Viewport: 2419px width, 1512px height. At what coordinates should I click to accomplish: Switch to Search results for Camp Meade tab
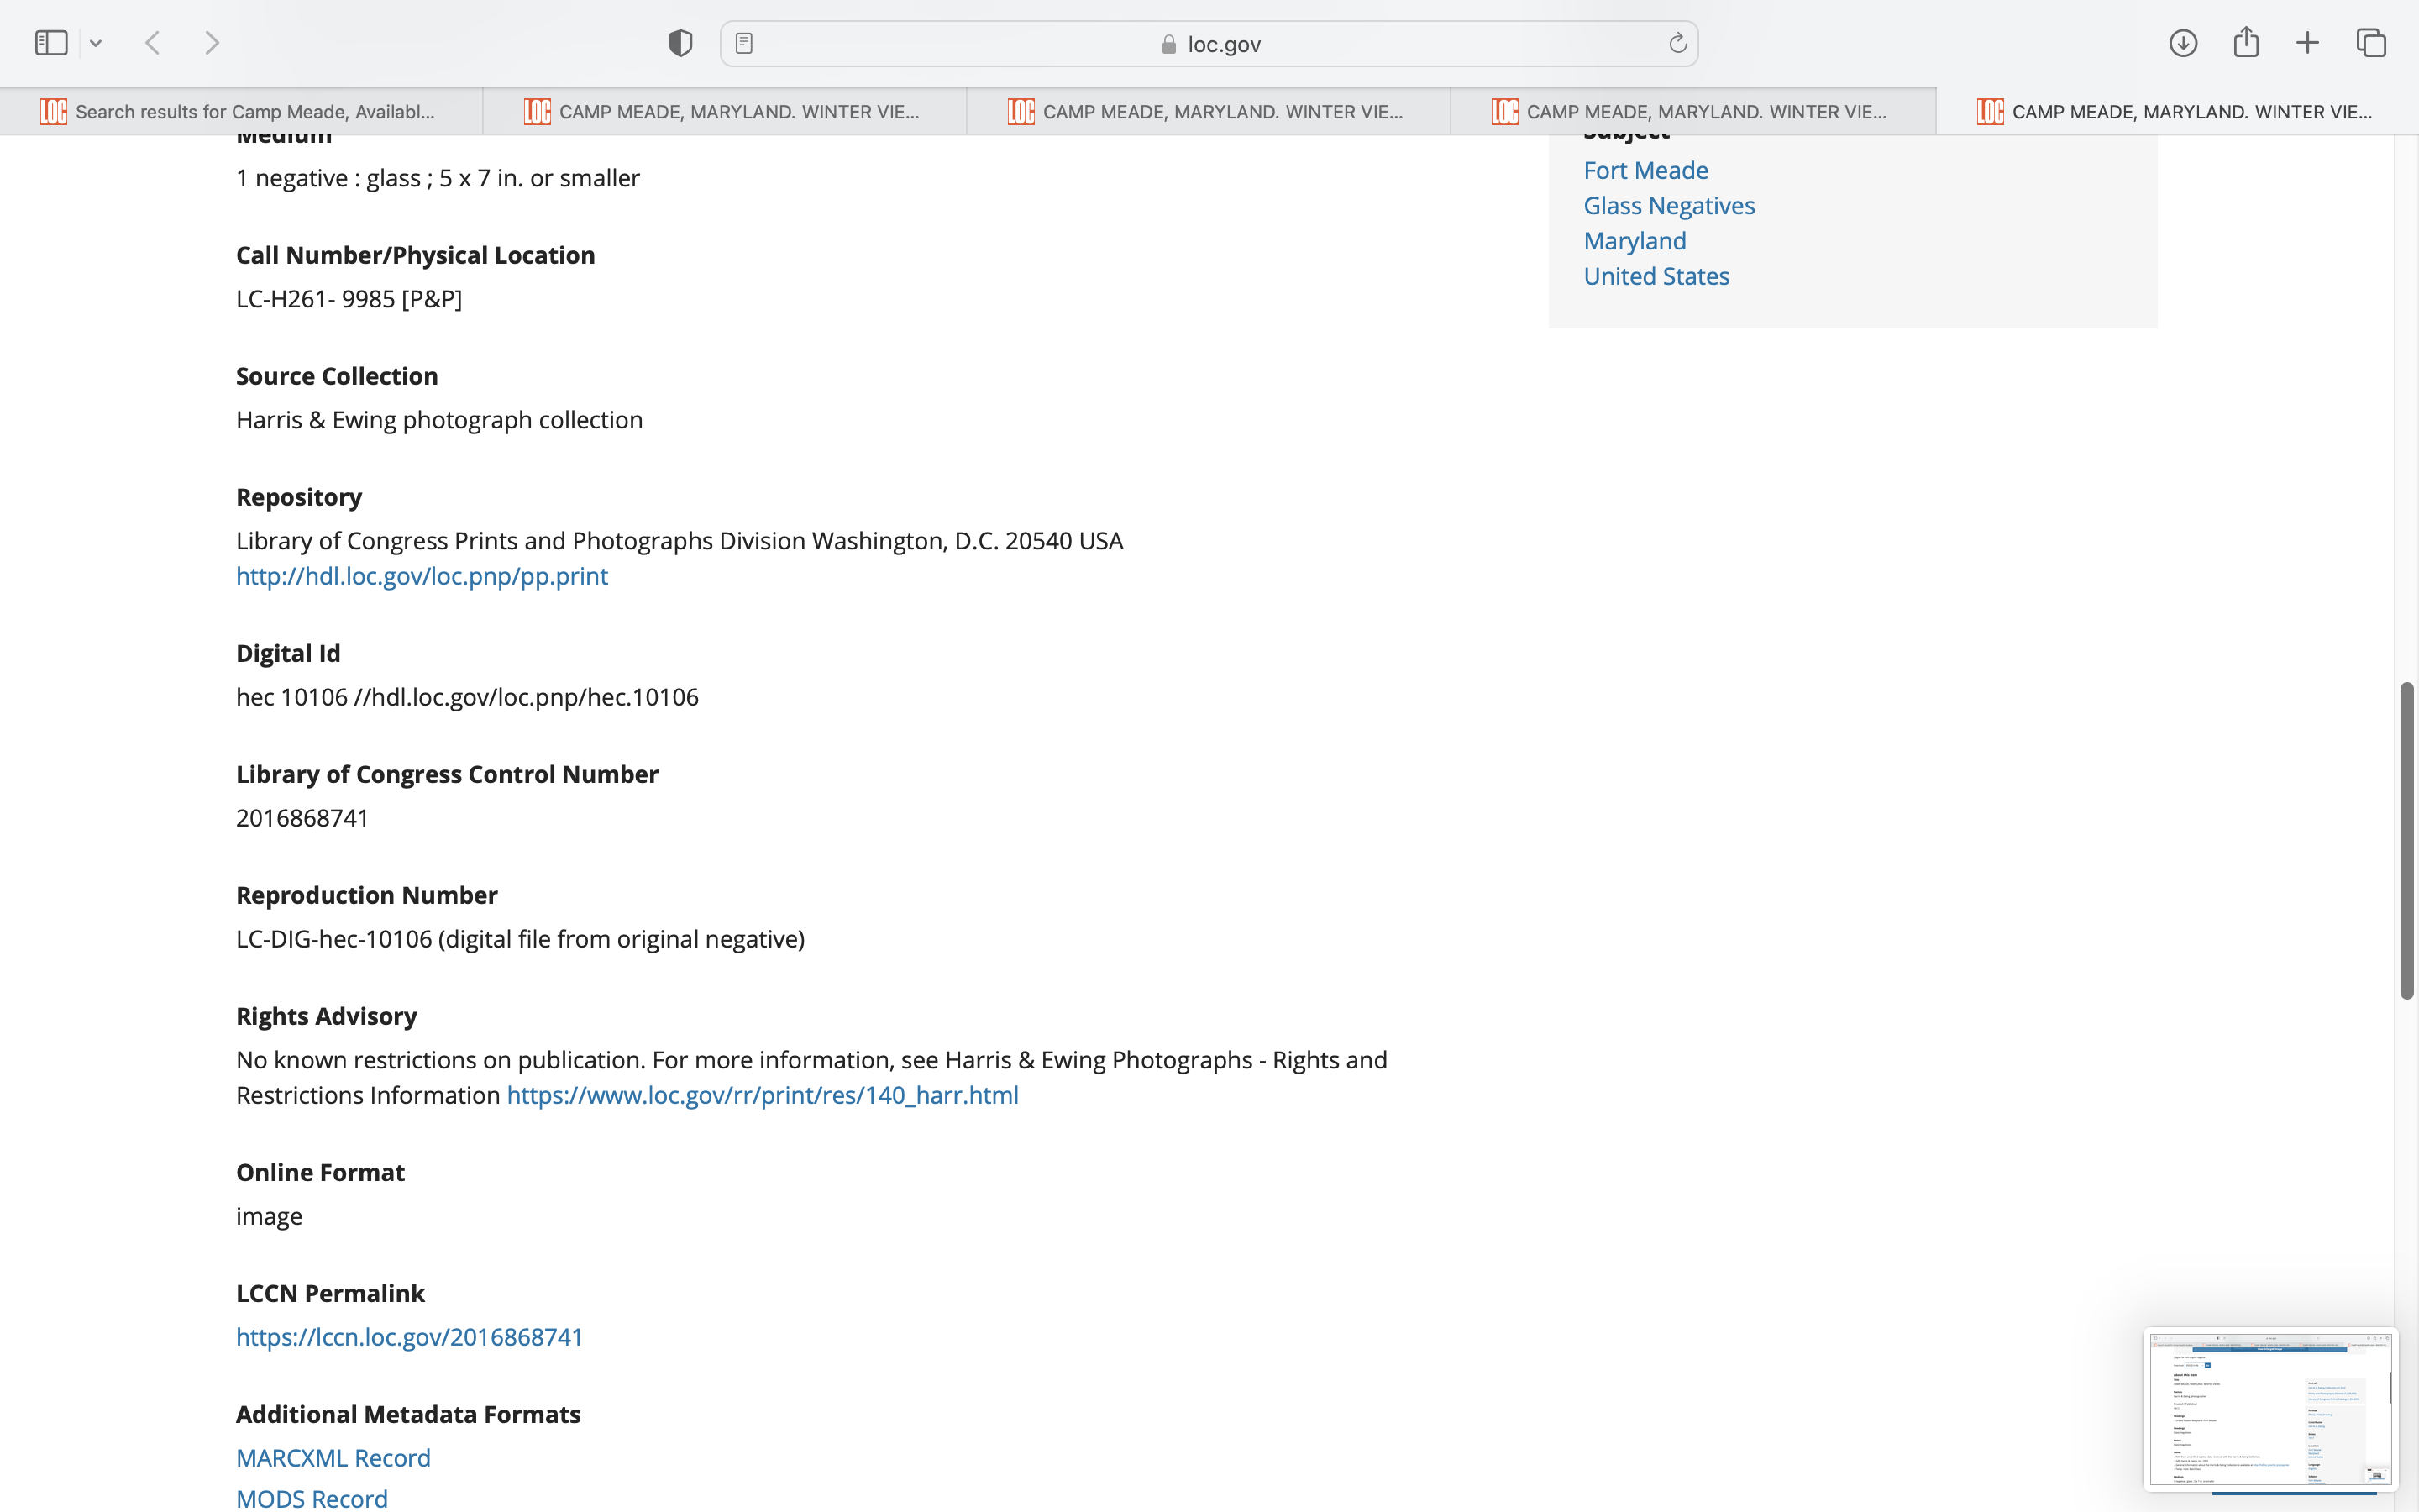coord(241,112)
